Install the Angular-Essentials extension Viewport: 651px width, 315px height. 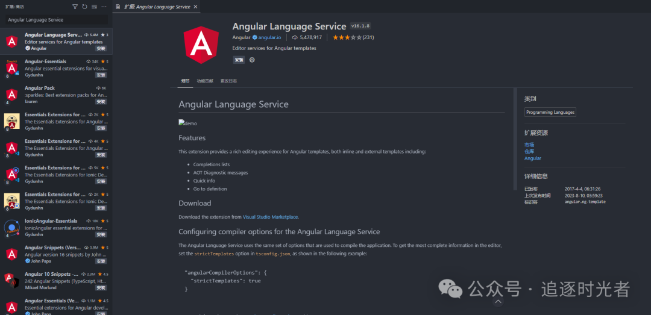tap(101, 75)
